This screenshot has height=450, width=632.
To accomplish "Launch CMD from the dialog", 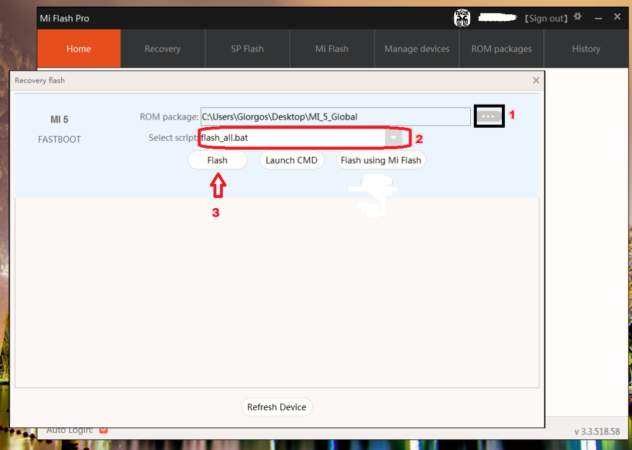I will pyautogui.click(x=291, y=161).
